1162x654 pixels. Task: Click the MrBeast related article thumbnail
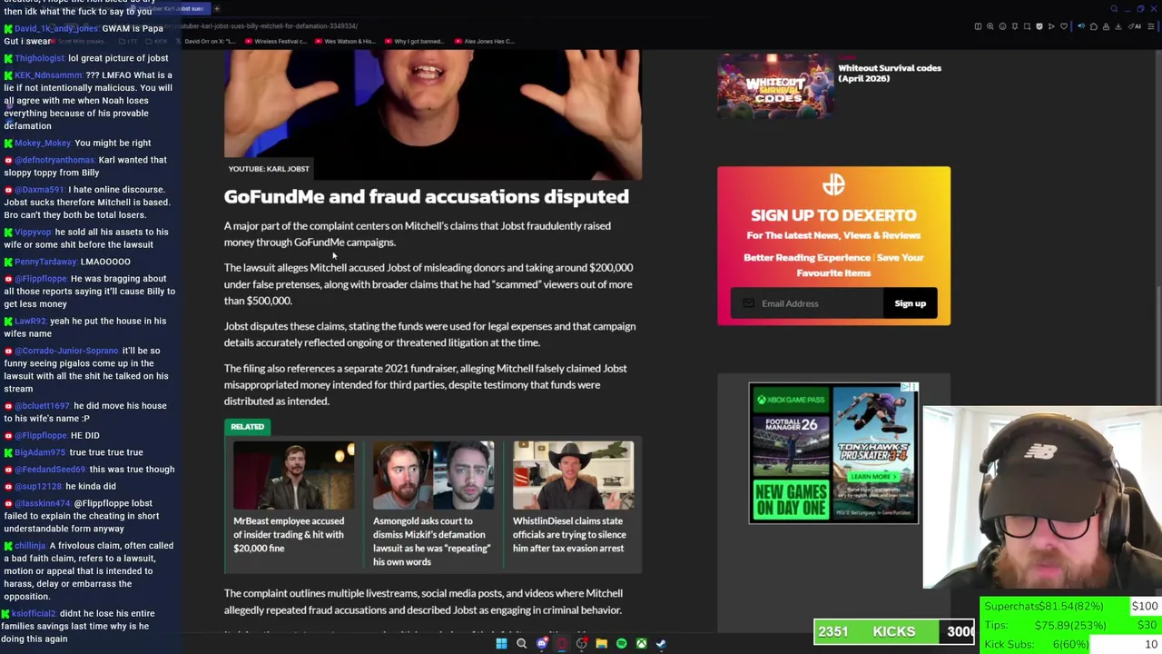pyautogui.click(x=294, y=476)
